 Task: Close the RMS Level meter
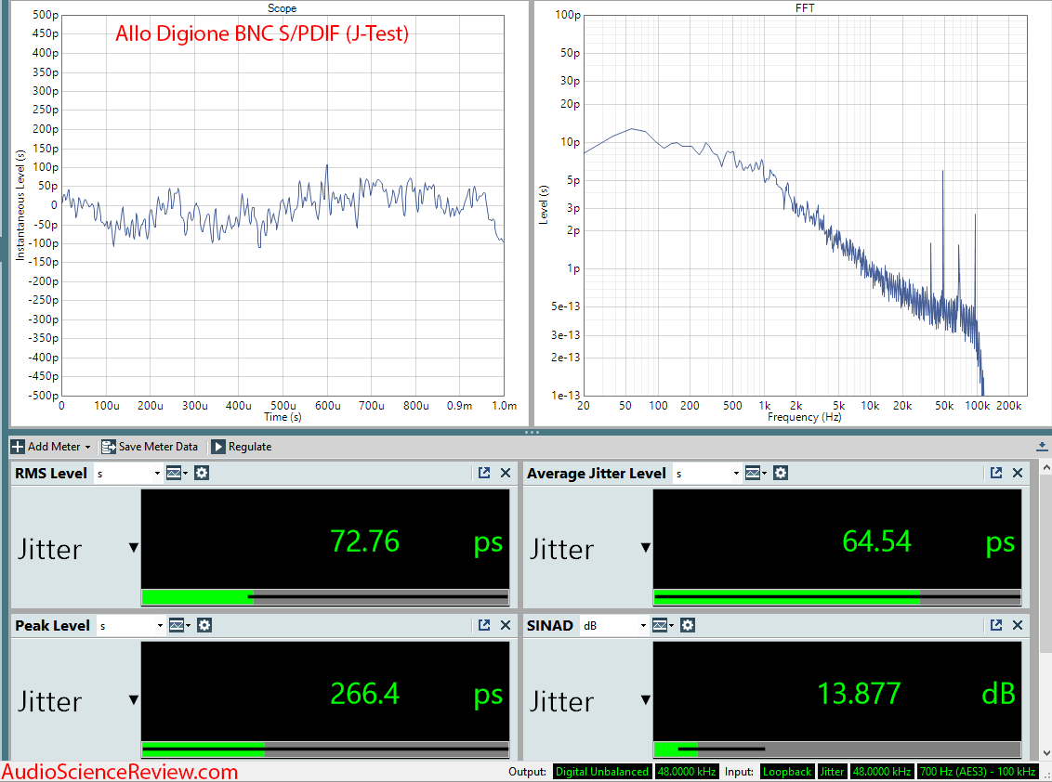tap(506, 474)
